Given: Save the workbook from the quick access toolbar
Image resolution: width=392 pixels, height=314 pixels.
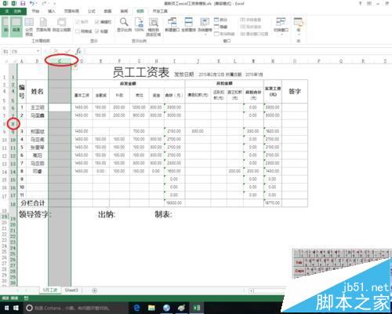Looking at the screenshot, I should 23,3.
